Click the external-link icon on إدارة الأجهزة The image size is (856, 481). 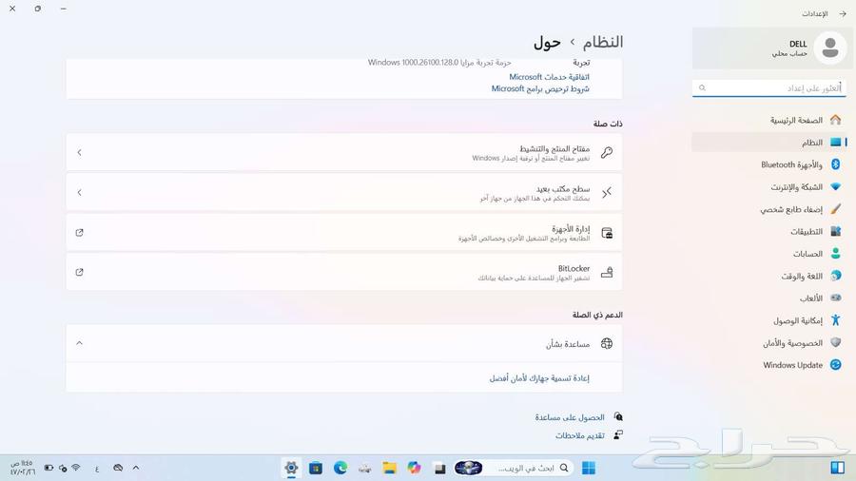click(79, 233)
